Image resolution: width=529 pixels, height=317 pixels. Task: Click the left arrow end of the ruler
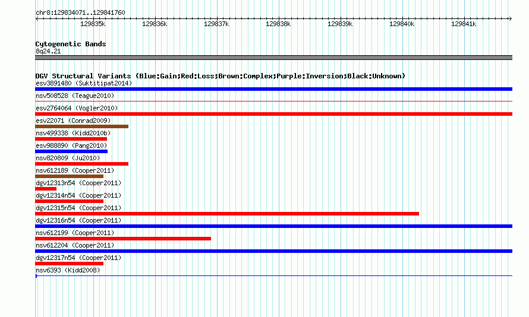point(37,18)
